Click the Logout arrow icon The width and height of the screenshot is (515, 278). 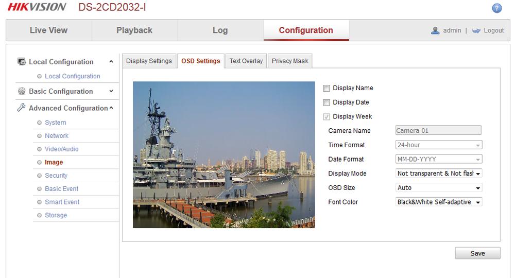(x=476, y=30)
